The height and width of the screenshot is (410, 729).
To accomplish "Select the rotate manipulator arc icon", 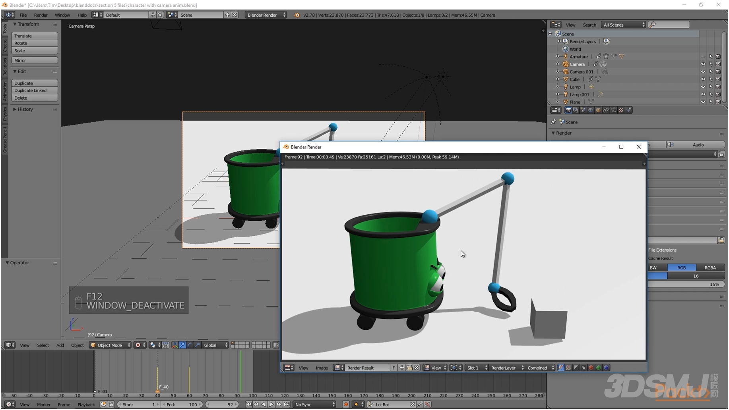I will (190, 345).
